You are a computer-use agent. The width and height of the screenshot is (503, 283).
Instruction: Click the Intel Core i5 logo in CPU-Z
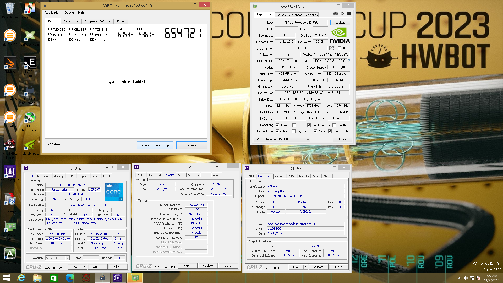click(114, 192)
